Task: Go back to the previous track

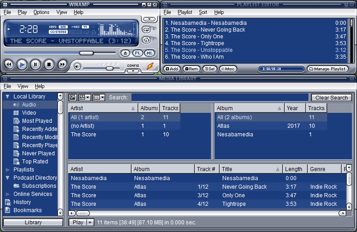Action: (9, 65)
